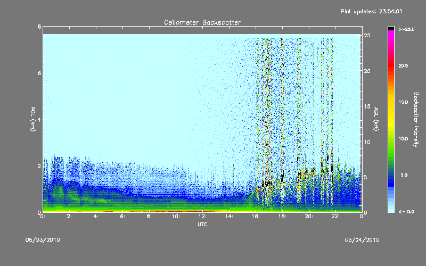Viewport: 426px width, 266px height.
Task: Click the end date 05/24/2010
Action: click(362, 240)
